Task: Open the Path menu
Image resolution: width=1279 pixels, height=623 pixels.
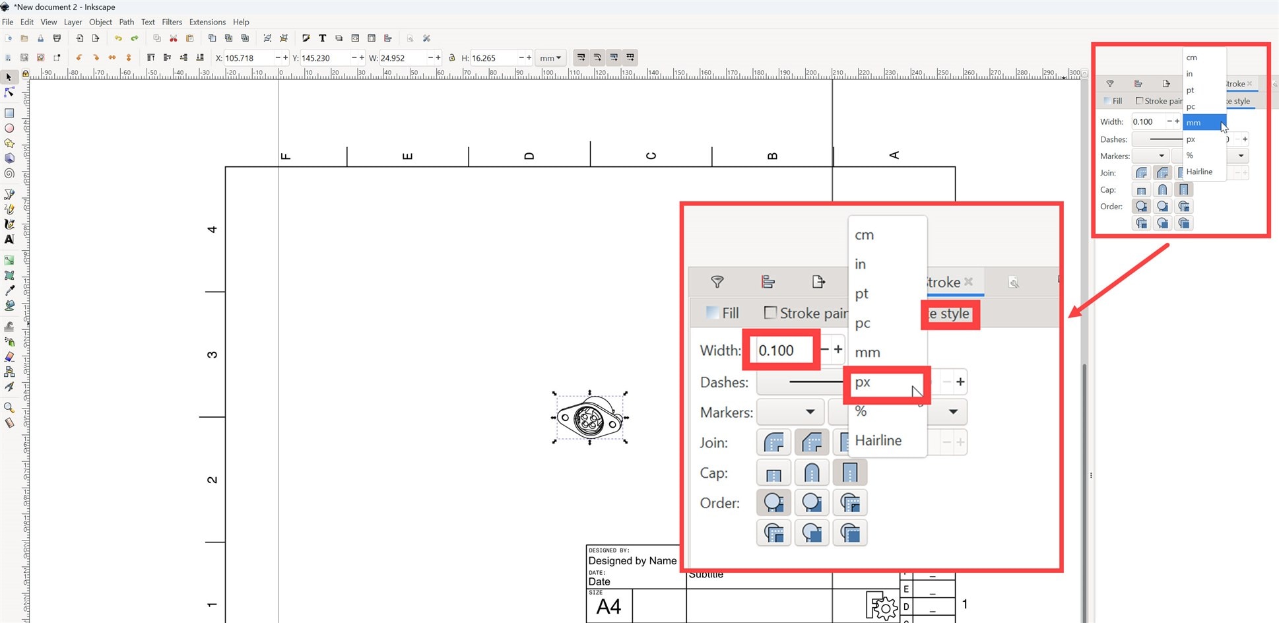Action: pos(126,22)
